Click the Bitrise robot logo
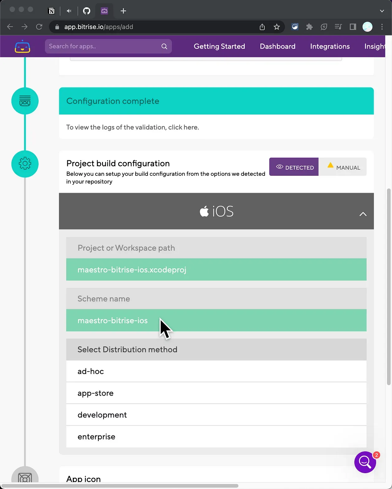This screenshot has height=489, width=392. (x=22, y=47)
